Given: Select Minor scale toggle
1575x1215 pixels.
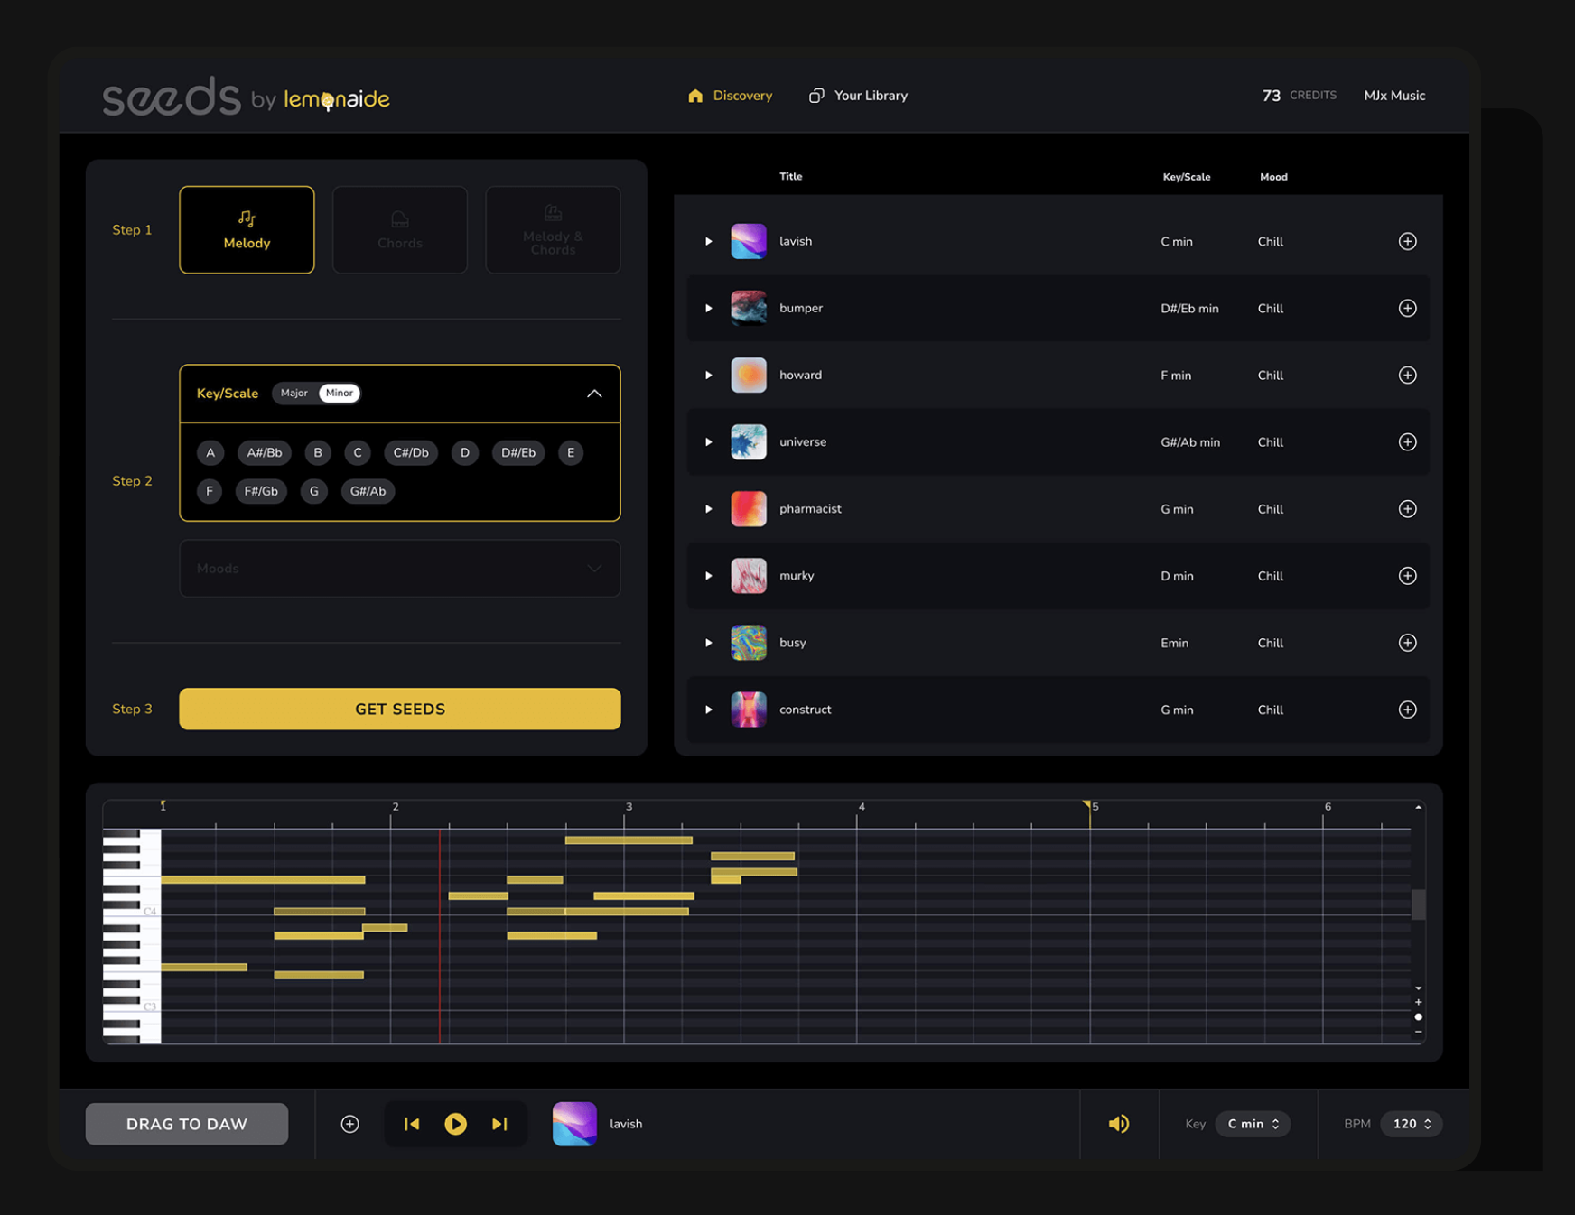Looking at the screenshot, I should (x=340, y=393).
